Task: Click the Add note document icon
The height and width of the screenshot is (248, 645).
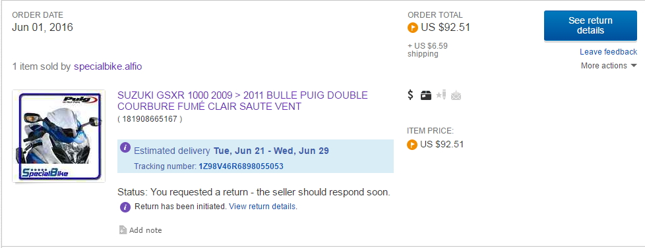Action: 123,230
